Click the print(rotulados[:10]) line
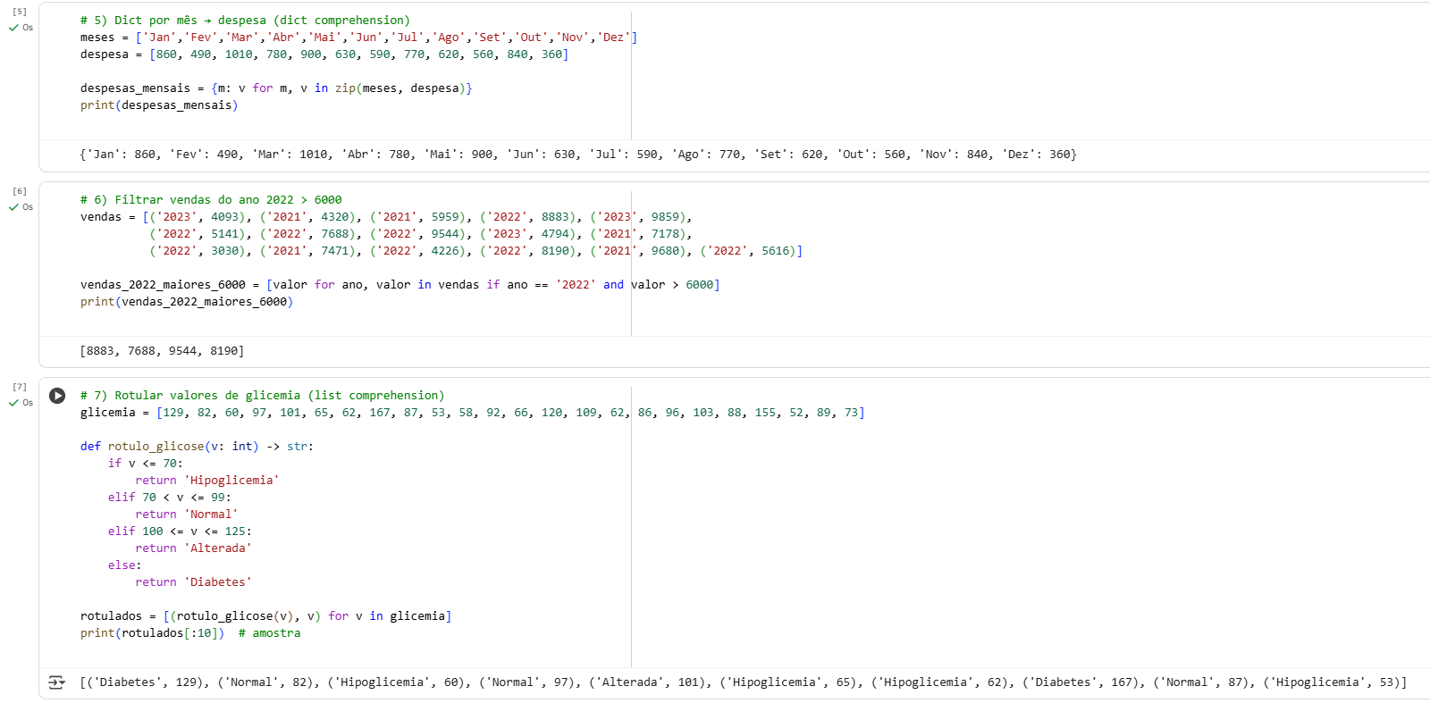This screenshot has height=703, width=1430. click(152, 633)
